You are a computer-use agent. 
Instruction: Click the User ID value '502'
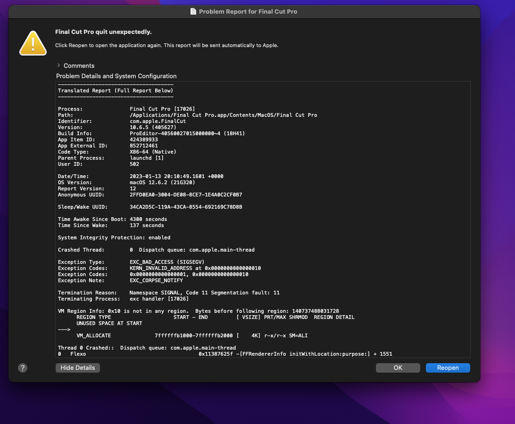(134, 164)
